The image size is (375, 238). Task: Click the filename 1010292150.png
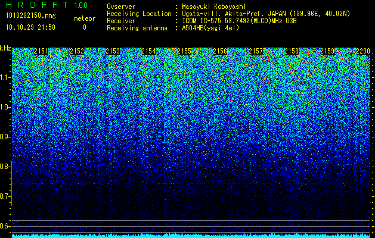[x=31, y=15]
